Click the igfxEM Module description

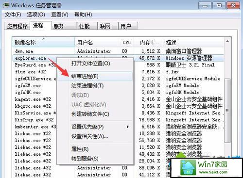(x=182, y=85)
